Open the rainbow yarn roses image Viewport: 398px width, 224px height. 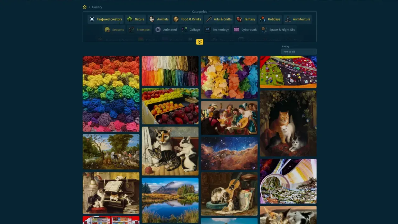coord(111,94)
